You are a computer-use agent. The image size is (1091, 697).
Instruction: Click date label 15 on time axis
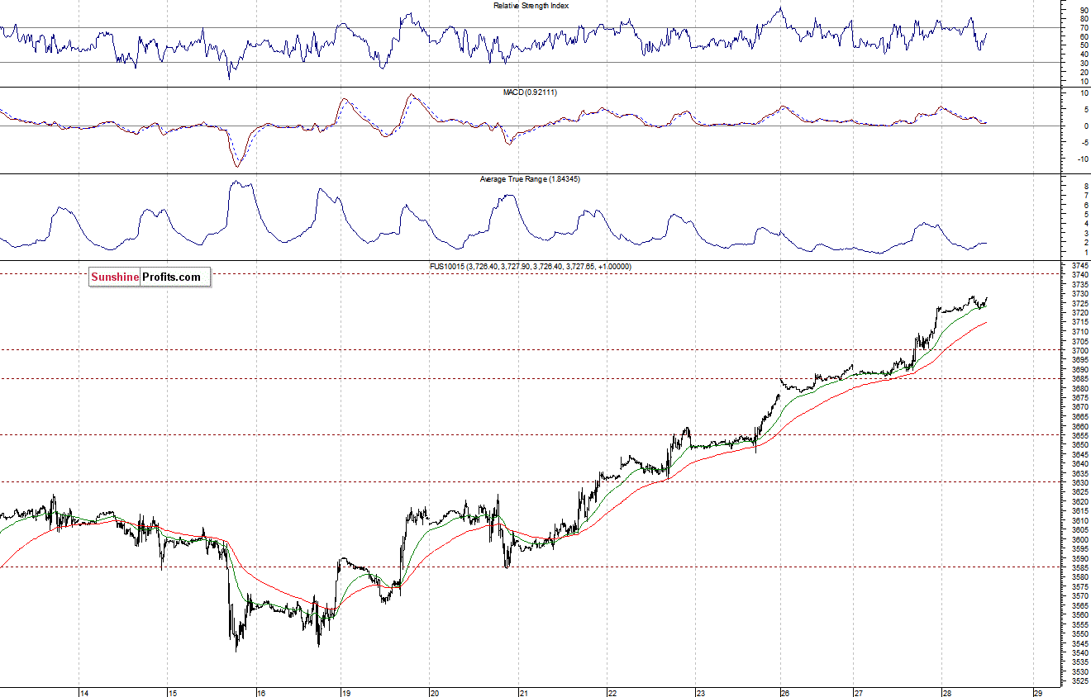[172, 692]
